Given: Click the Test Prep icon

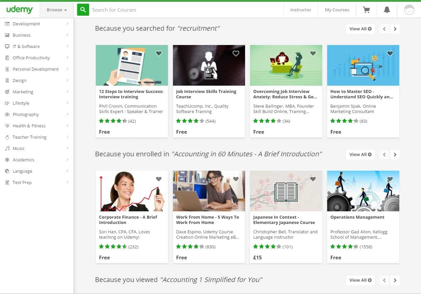Looking at the screenshot, I should coord(7,182).
